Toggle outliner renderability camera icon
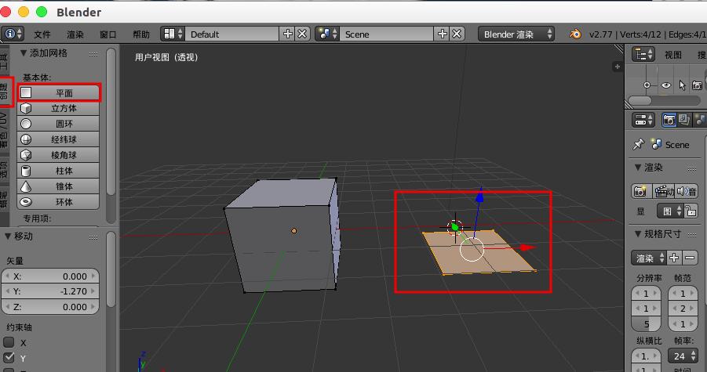The height and width of the screenshot is (372, 707). pos(697,85)
